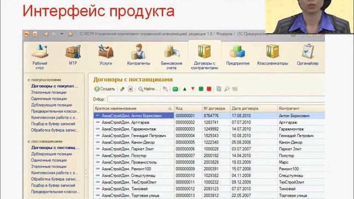Viewport: 354px width, 199px height.
Task: Click the sort triangle in Краткое наименование header
Action: (x=170, y=108)
